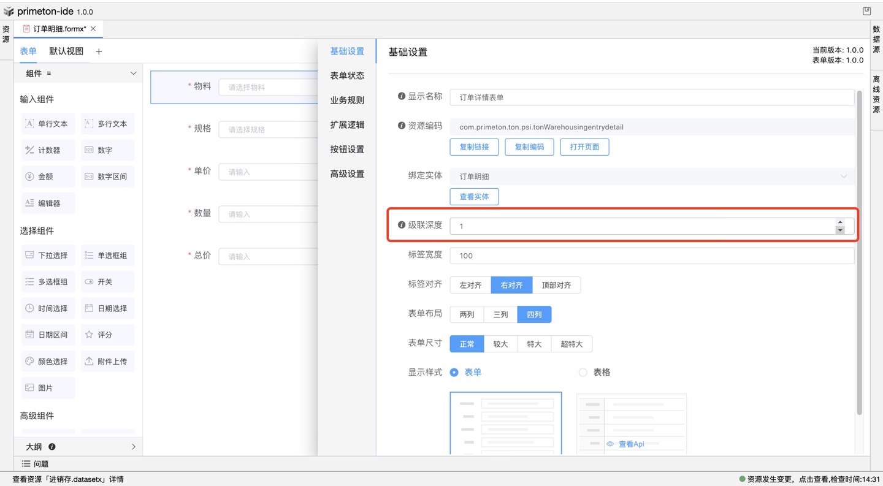Add the single-line text (单行文本) component
The height and width of the screenshot is (486, 883).
(48, 124)
